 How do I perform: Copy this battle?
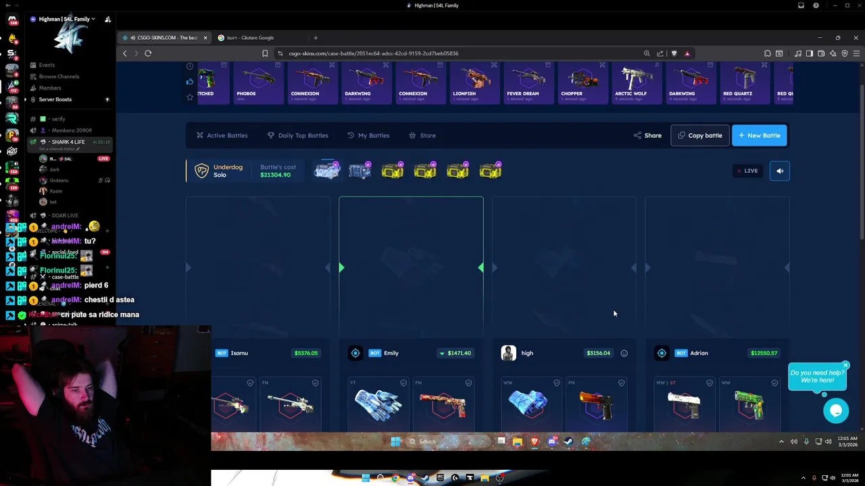pos(699,135)
